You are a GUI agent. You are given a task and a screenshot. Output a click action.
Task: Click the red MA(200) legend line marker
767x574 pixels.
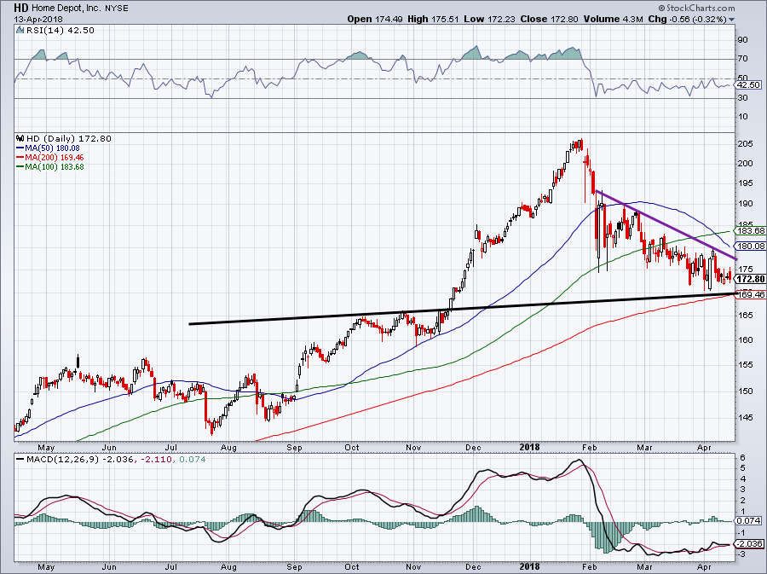20,158
